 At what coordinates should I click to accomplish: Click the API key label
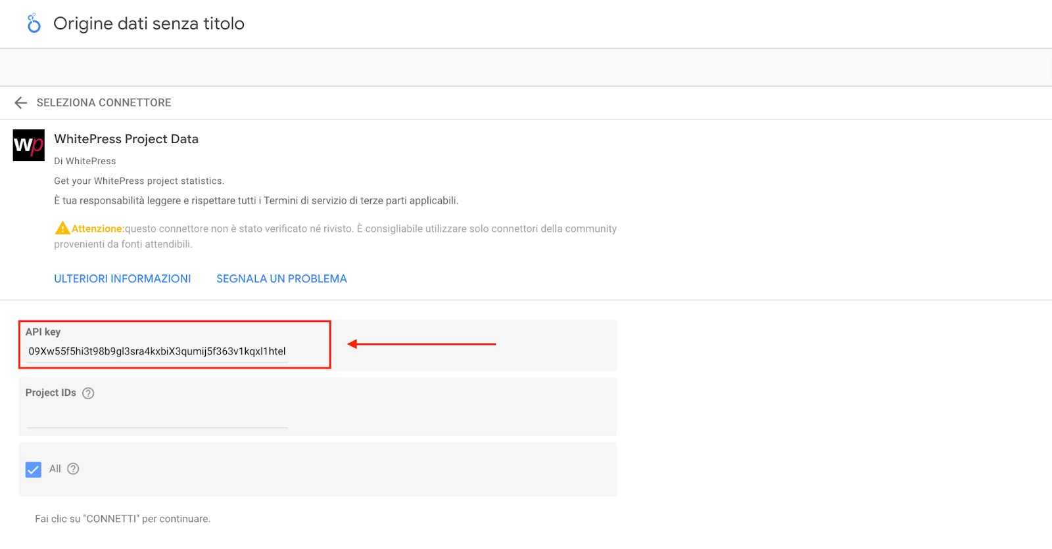pyautogui.click(x=43, y=332)
